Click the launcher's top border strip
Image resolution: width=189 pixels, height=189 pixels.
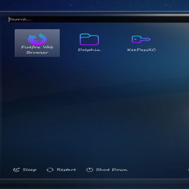coord(94,12)
